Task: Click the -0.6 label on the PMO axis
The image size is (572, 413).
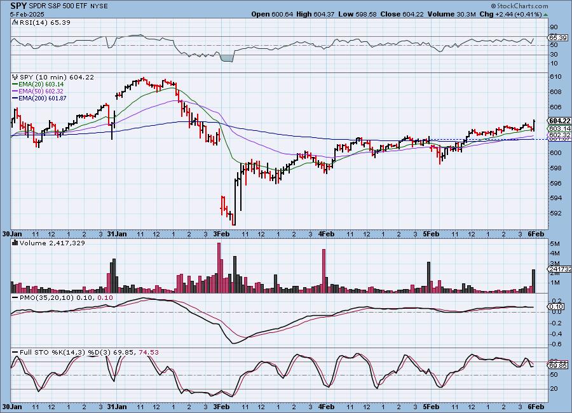Action: (x=556, y=344)
